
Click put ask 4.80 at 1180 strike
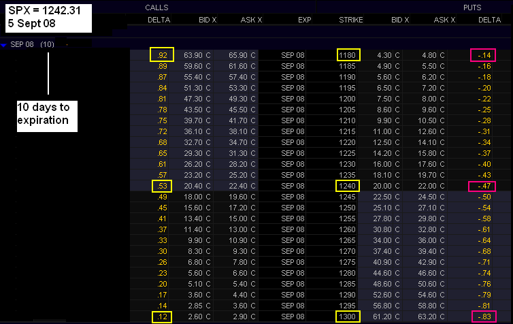[429, 55]
